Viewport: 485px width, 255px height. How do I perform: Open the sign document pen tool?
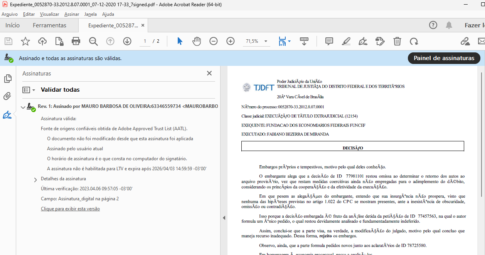tap(363, 41)
